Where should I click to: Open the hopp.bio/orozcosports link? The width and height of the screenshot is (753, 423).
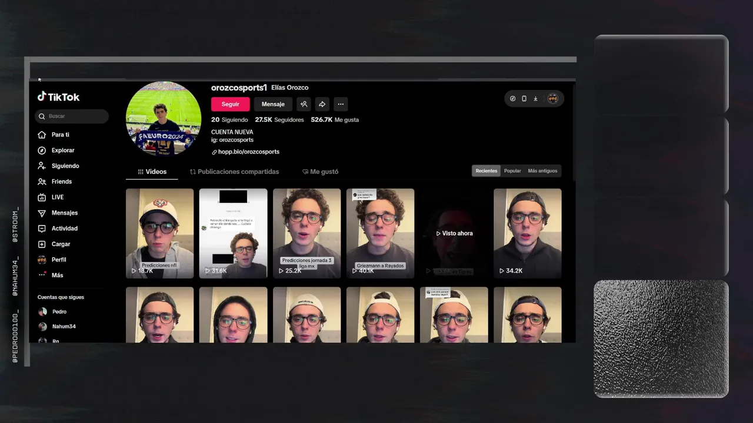click(249, 152)
